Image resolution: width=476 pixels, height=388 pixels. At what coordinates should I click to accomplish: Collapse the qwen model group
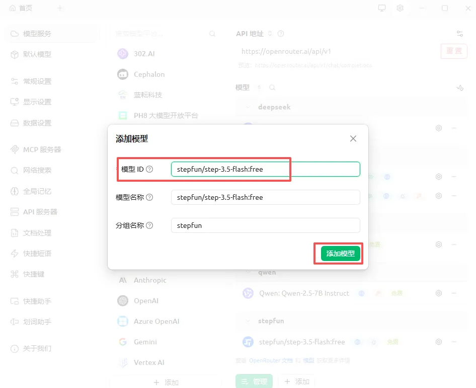point(248,272)
